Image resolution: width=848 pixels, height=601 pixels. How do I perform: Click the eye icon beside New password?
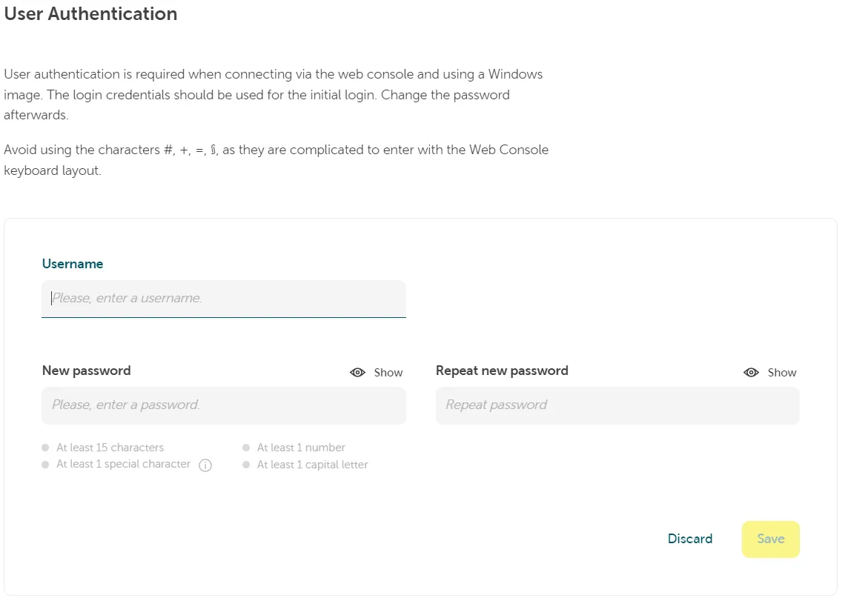click(358, 372)
